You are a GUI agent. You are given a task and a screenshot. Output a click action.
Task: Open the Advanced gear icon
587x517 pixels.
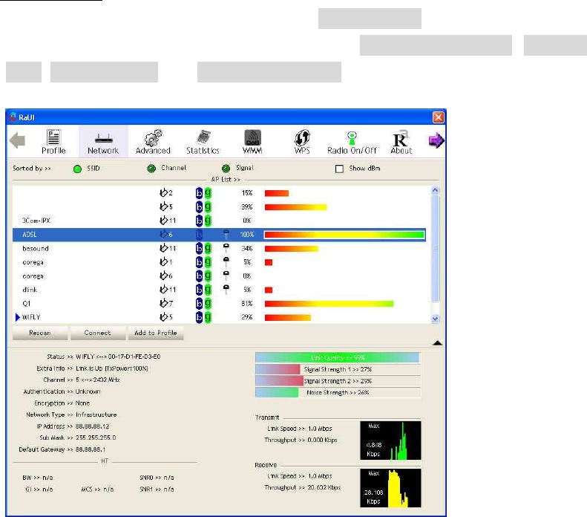[x=154, y=137]
